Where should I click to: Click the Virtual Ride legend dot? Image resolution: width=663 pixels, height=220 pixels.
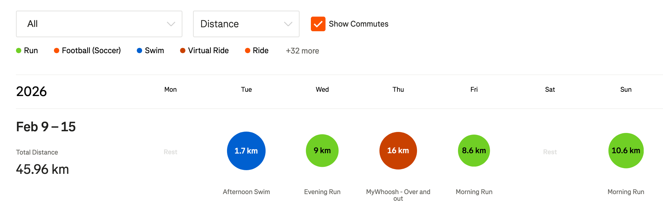coord(183,51)
